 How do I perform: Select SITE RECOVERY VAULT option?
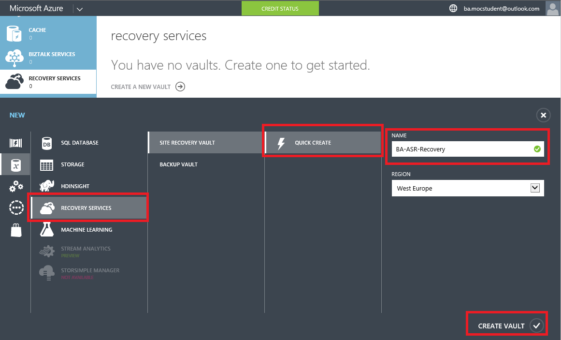[206, 143]
